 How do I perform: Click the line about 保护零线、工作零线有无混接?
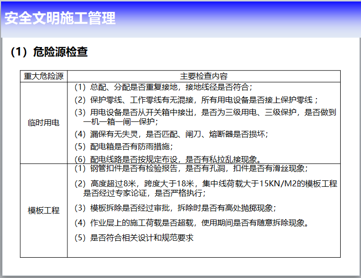pyautogui.click(x=196, y=100)
